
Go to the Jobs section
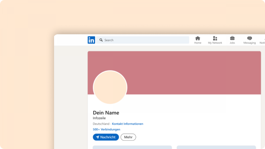pos(232,40)
